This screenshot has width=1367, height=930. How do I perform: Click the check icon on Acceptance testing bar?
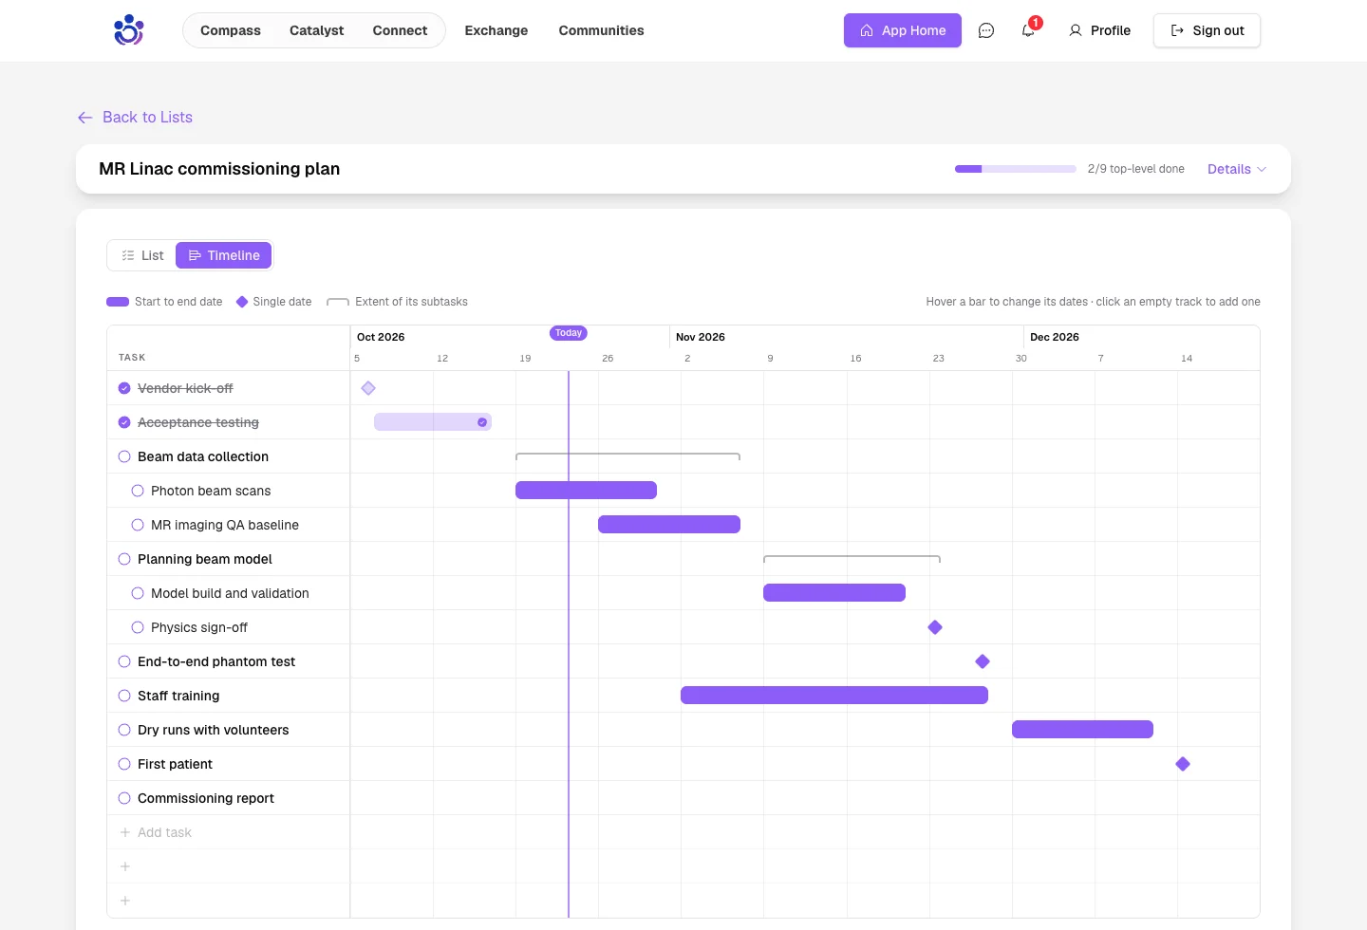point(482,422)
